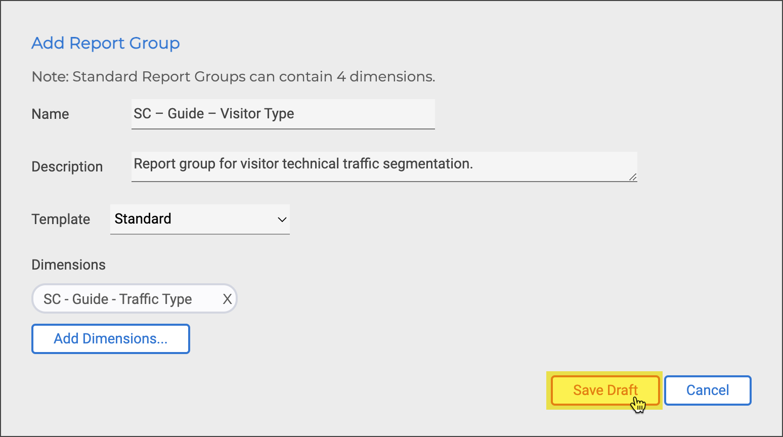The width and height of the screenshot is (783, 437).
Task: Click the Description box resize handle
Action: (x=633, y=177)
